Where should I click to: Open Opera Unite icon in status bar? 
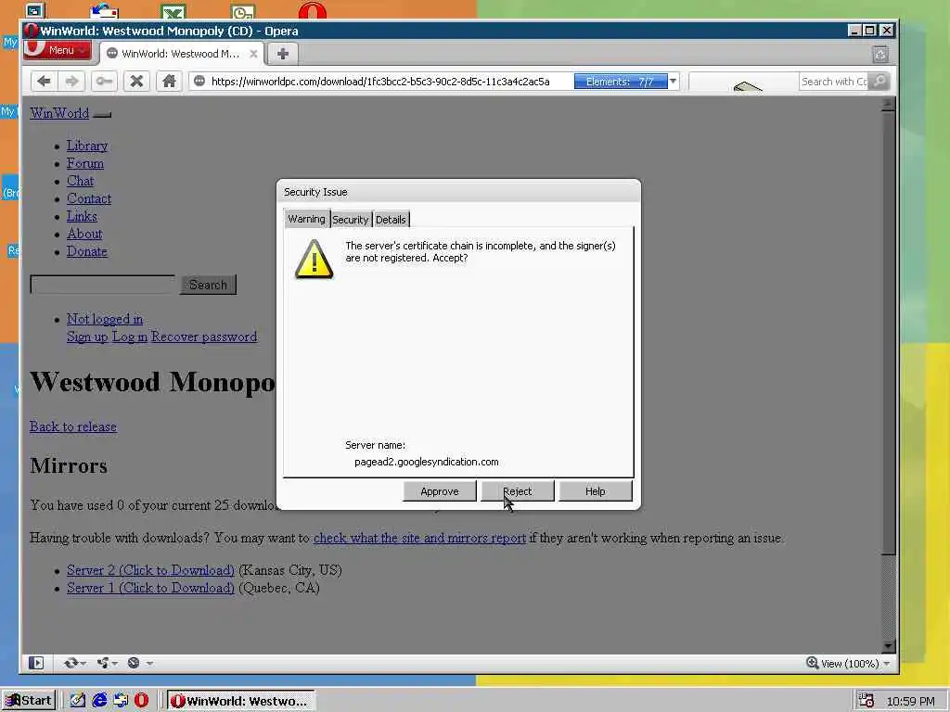(103, 663)
